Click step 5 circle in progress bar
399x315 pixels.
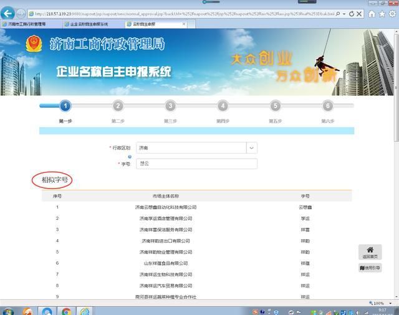[276, 106]
